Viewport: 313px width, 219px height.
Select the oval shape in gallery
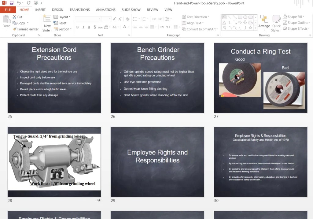[x=245, y=17]
